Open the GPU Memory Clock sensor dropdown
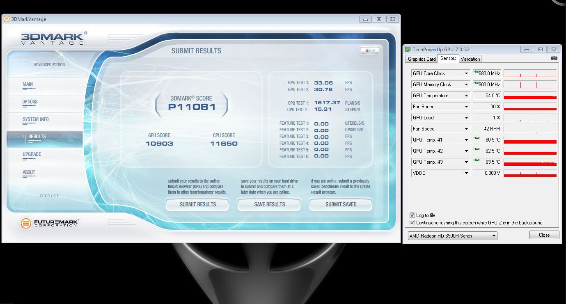Viewport: 566px width, 304px height. [466, 85]
